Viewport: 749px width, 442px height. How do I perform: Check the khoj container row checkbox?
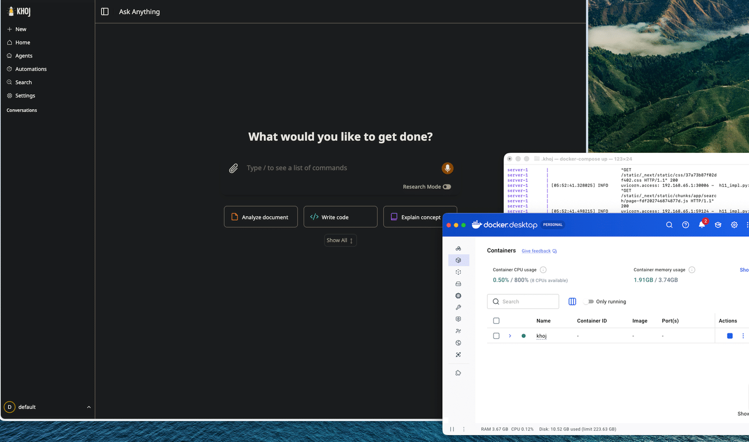tap(497, 336)
